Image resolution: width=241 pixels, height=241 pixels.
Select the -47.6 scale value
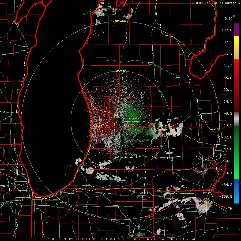(x=227, y=149)
